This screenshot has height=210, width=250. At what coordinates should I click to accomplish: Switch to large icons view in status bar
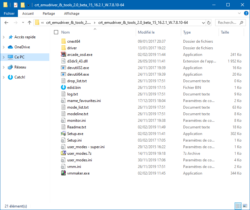[245, 206]
